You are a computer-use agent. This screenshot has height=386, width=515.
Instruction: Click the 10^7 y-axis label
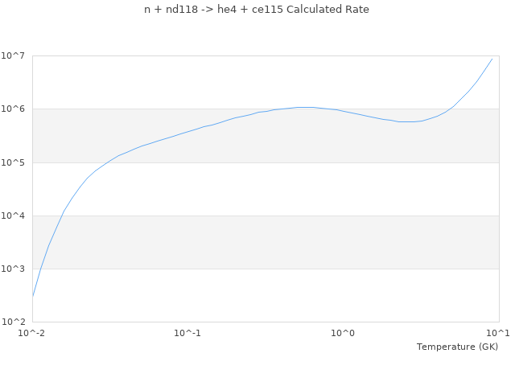15,55
